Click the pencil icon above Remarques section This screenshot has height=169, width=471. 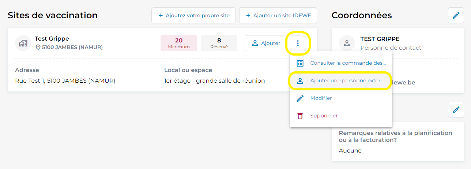pos(456,110)
